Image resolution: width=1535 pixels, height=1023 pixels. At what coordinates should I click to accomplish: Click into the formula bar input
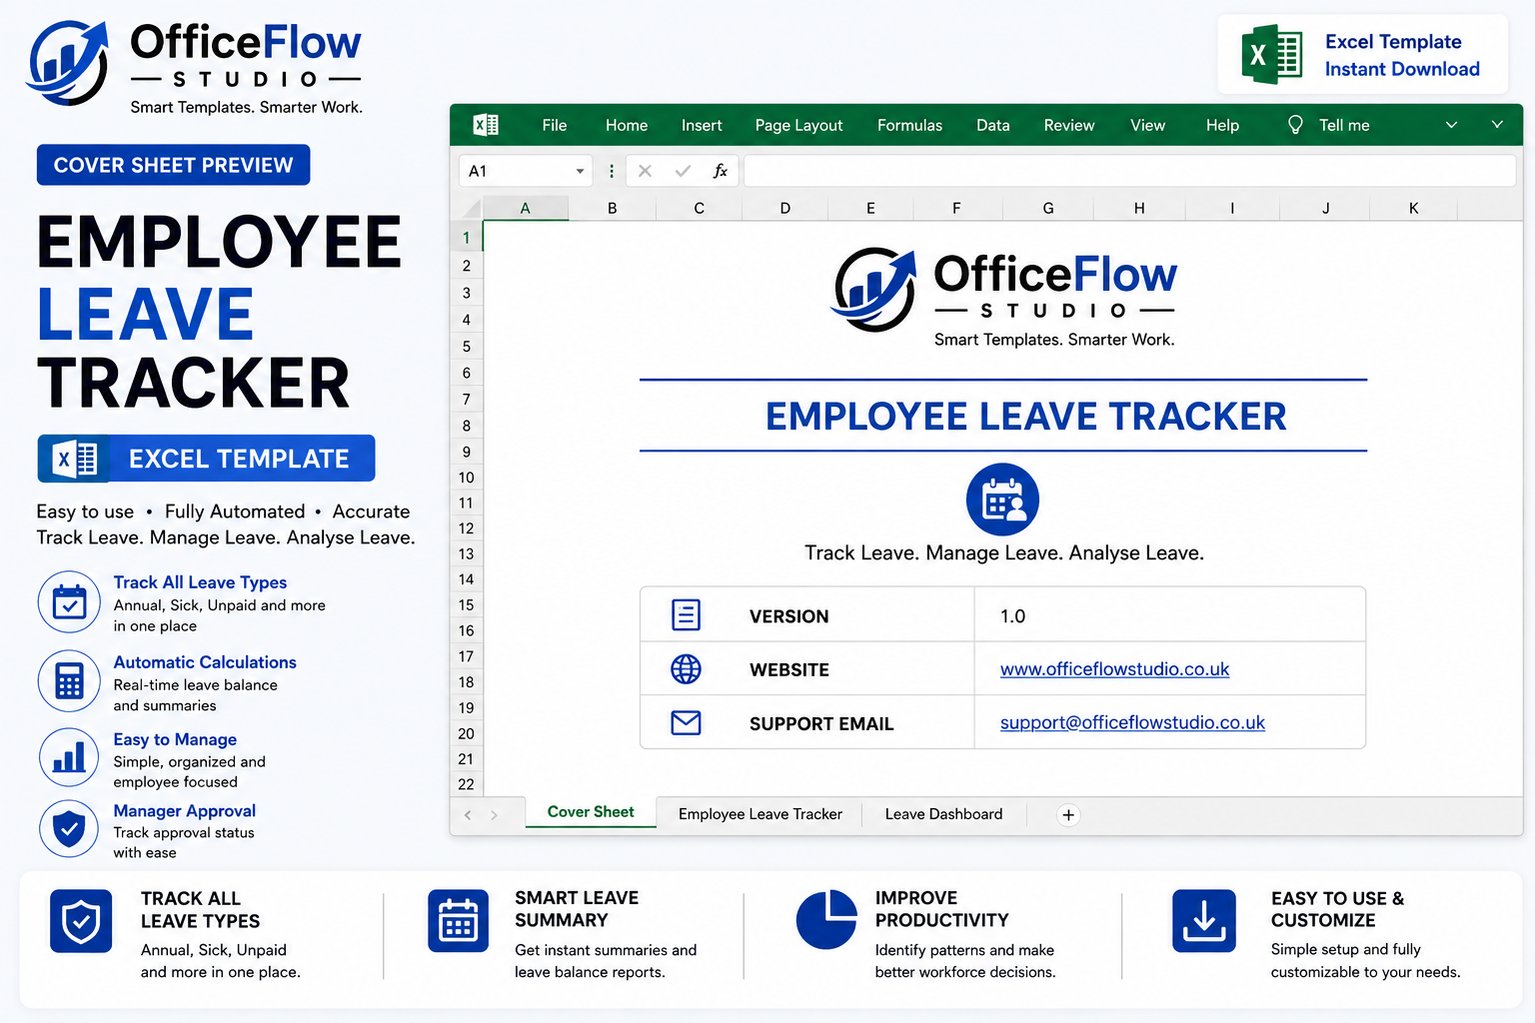click(1129, 171)
